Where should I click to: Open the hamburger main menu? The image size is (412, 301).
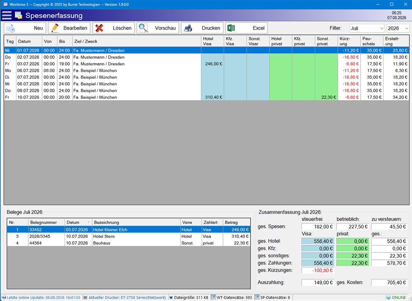click(7, 16)
